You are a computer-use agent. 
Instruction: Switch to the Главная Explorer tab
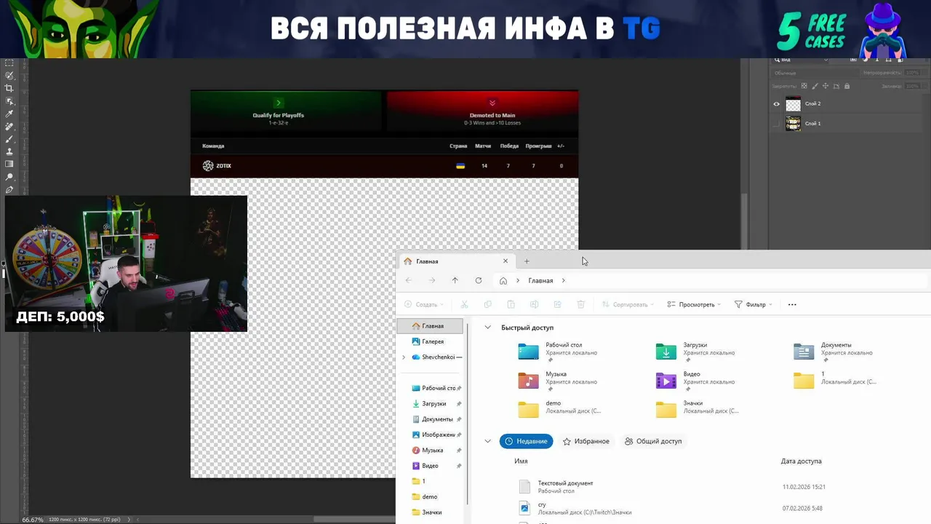(455, 261)
